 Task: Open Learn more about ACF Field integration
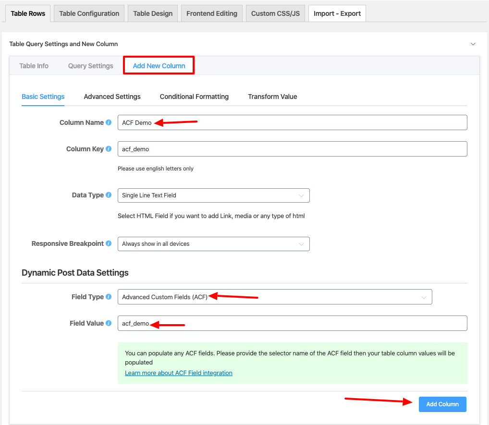click(178, 373)
